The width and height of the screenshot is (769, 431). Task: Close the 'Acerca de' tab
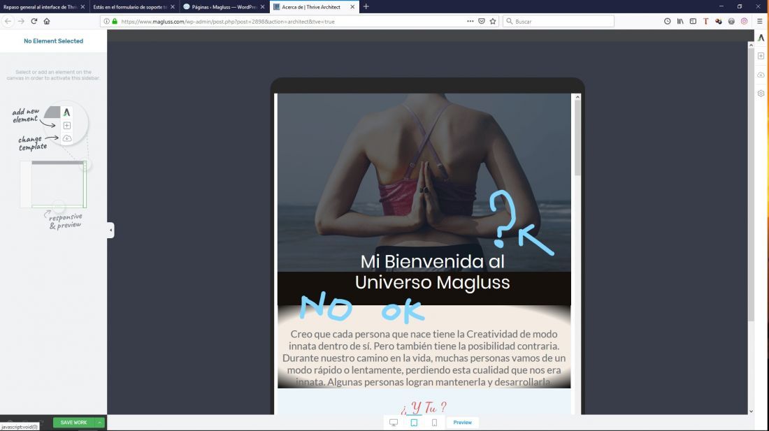click(x=352, y=7)
